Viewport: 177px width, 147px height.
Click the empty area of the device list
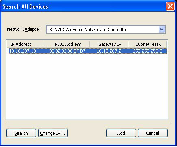click(x=87, y=86)
